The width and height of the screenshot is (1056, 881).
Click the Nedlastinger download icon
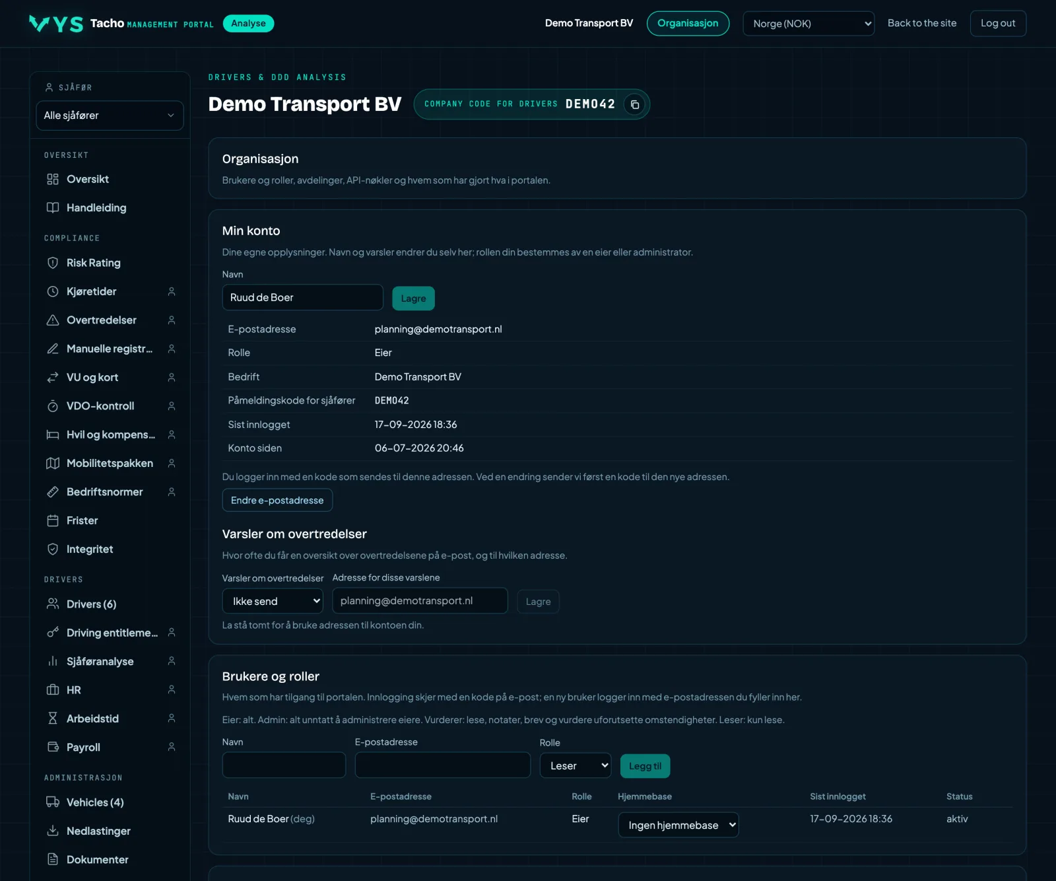click(53, 831)
